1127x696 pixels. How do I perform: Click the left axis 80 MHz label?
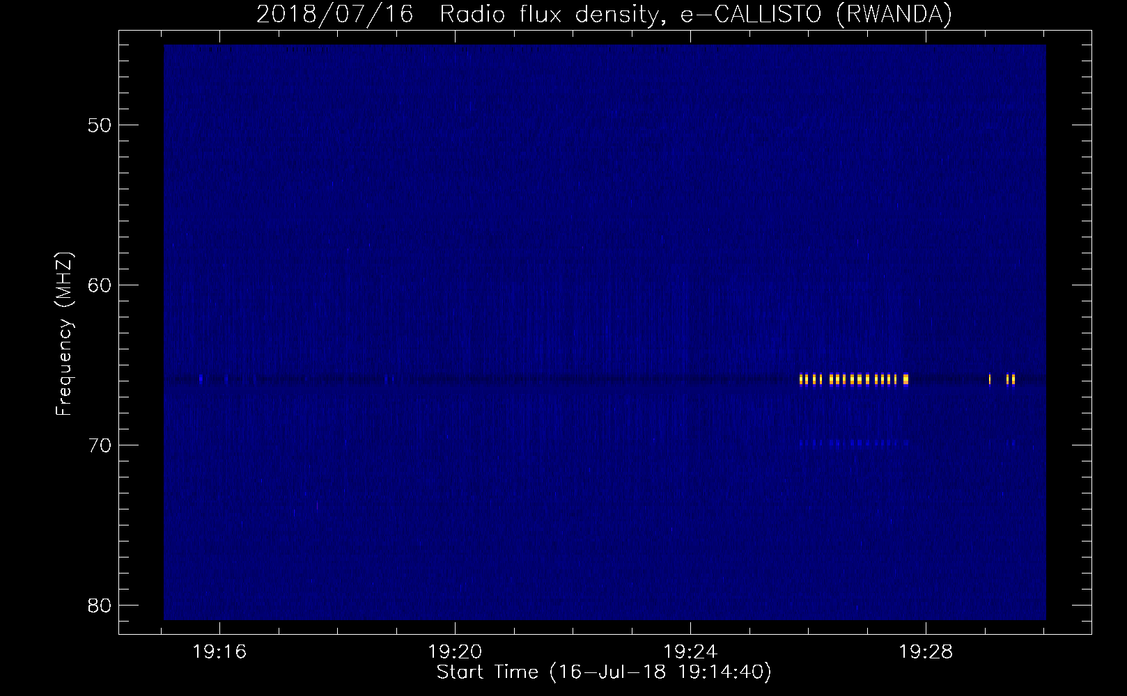coord(100,605)
